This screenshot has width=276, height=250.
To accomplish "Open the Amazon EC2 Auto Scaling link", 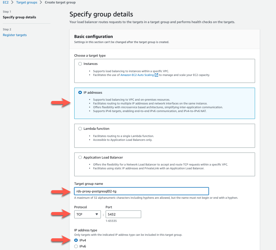I will click(x=137, y=75).
